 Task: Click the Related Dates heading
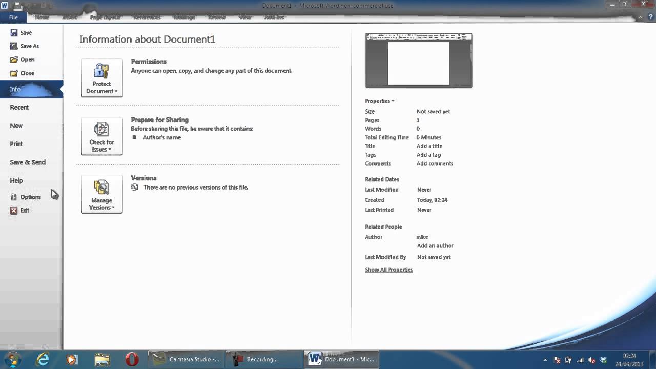[382, 179]
